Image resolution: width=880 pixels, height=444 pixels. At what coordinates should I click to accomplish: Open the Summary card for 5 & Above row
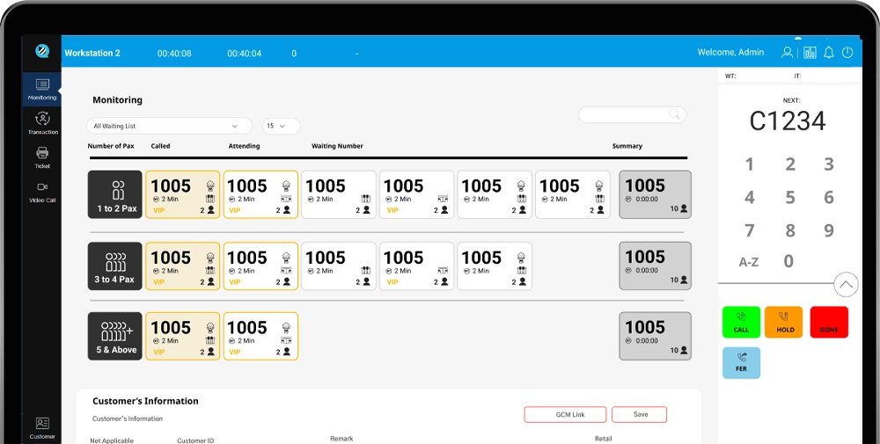655,336
